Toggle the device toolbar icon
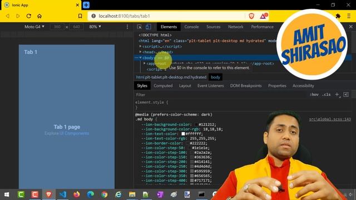The image size is (356, 200). [x=149, y=27]
